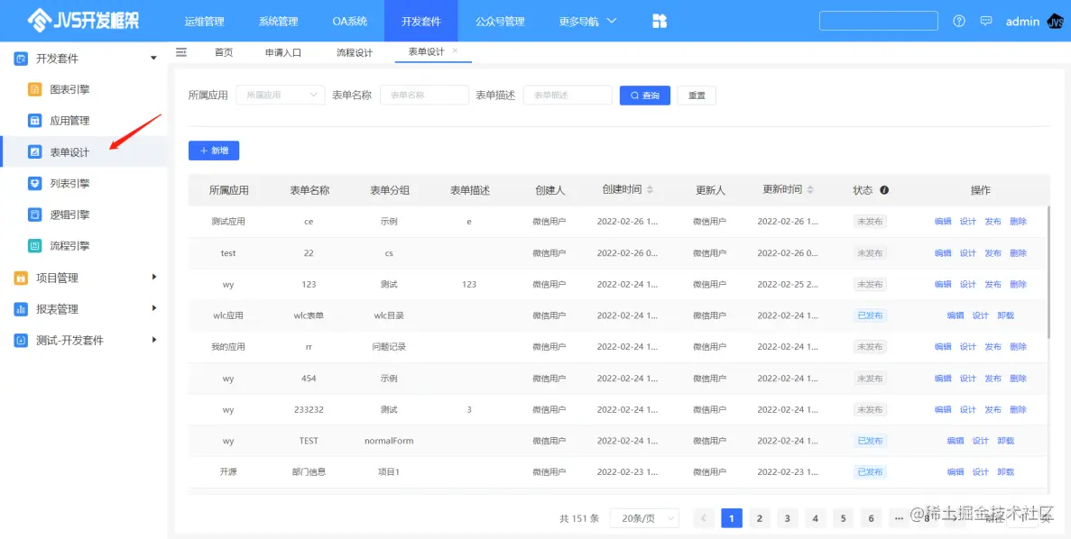Viewport: 1071px width, 539px height.
Task: Click the 应用管理 icon in sidebar
Action: (35, 121)
